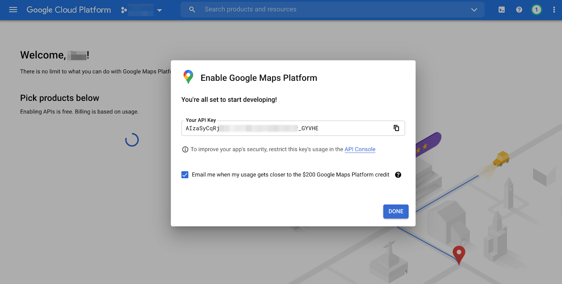
Task: Activate Cloud Shell from the header
Action: (502, 10)
